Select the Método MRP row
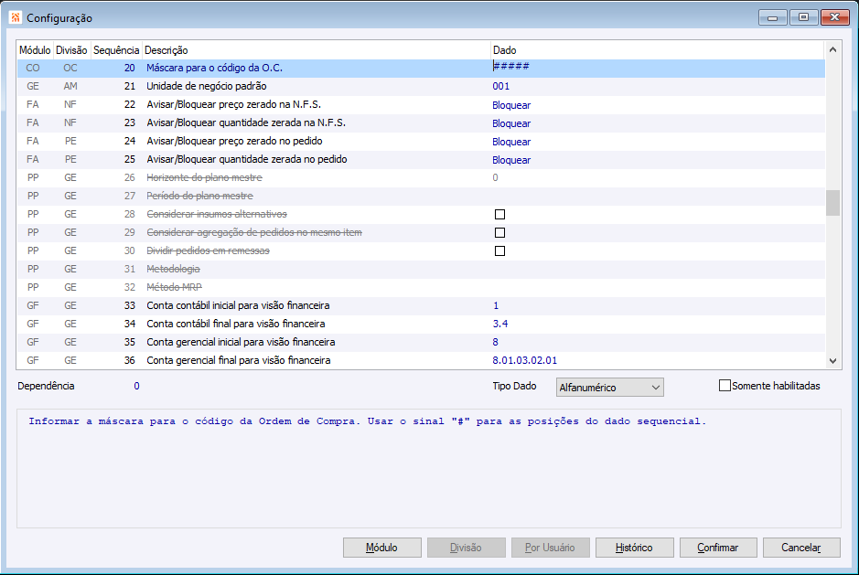The image size is (859, 575). click(421, 287)
